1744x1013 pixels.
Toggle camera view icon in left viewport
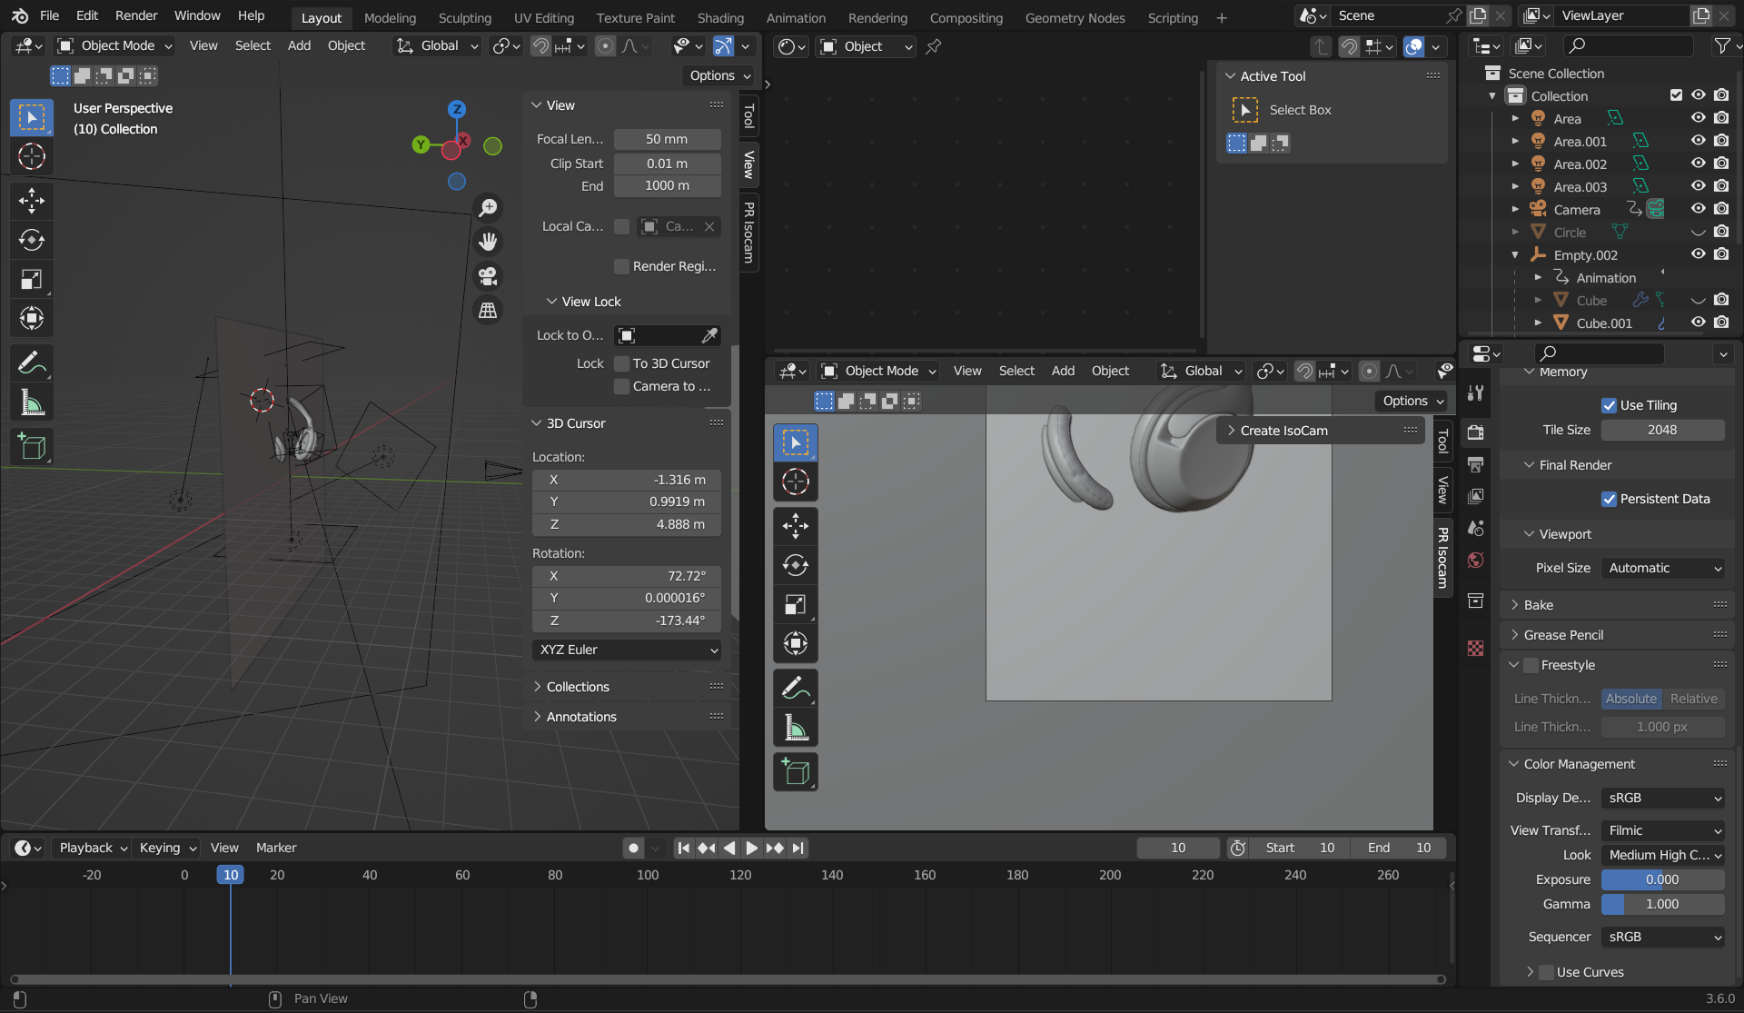tap(488, 276)
